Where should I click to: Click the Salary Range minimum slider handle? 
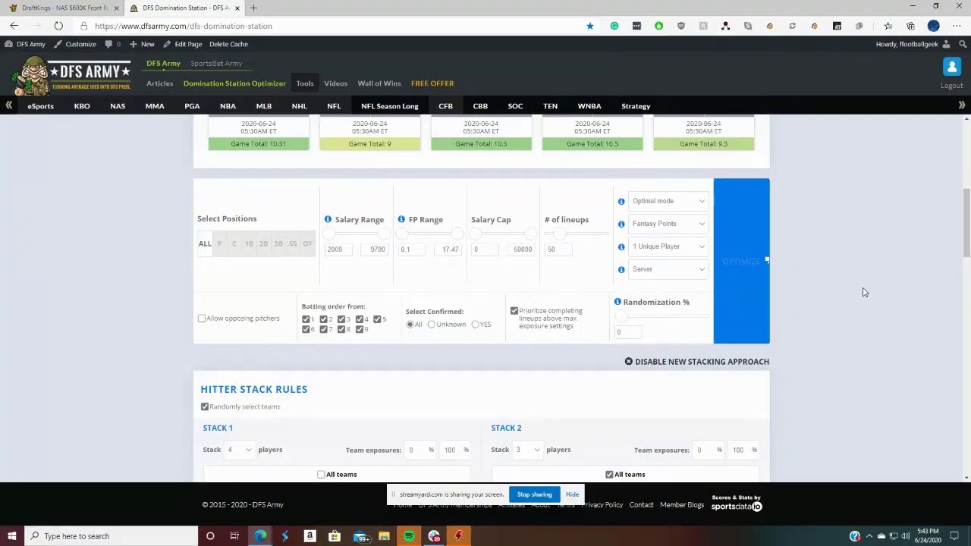coord(328,234)
